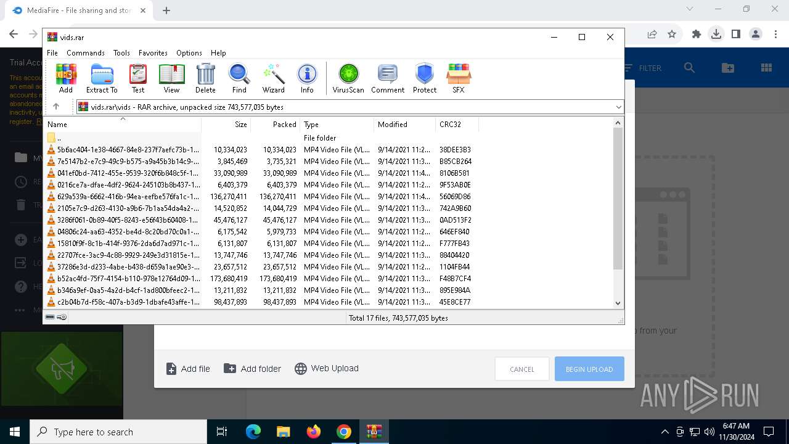This screenshot has width=789, height=444.
Task: Sort by CRC32 column header
Action: [457, 125]
